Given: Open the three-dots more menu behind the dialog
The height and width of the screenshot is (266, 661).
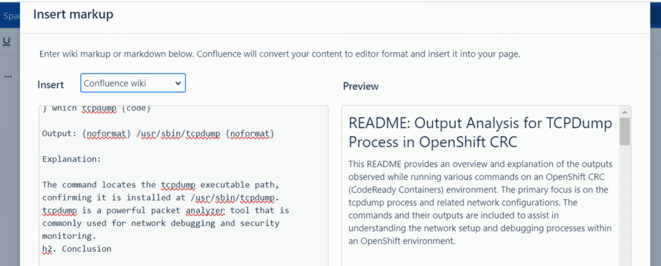Looking at the screenshot, I should pyautogui.click(x=8, y=77).
